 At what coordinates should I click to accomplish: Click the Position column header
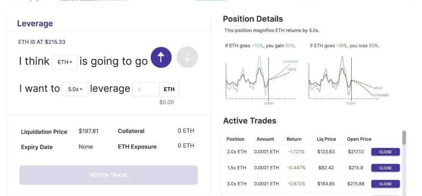coord(235,139)
